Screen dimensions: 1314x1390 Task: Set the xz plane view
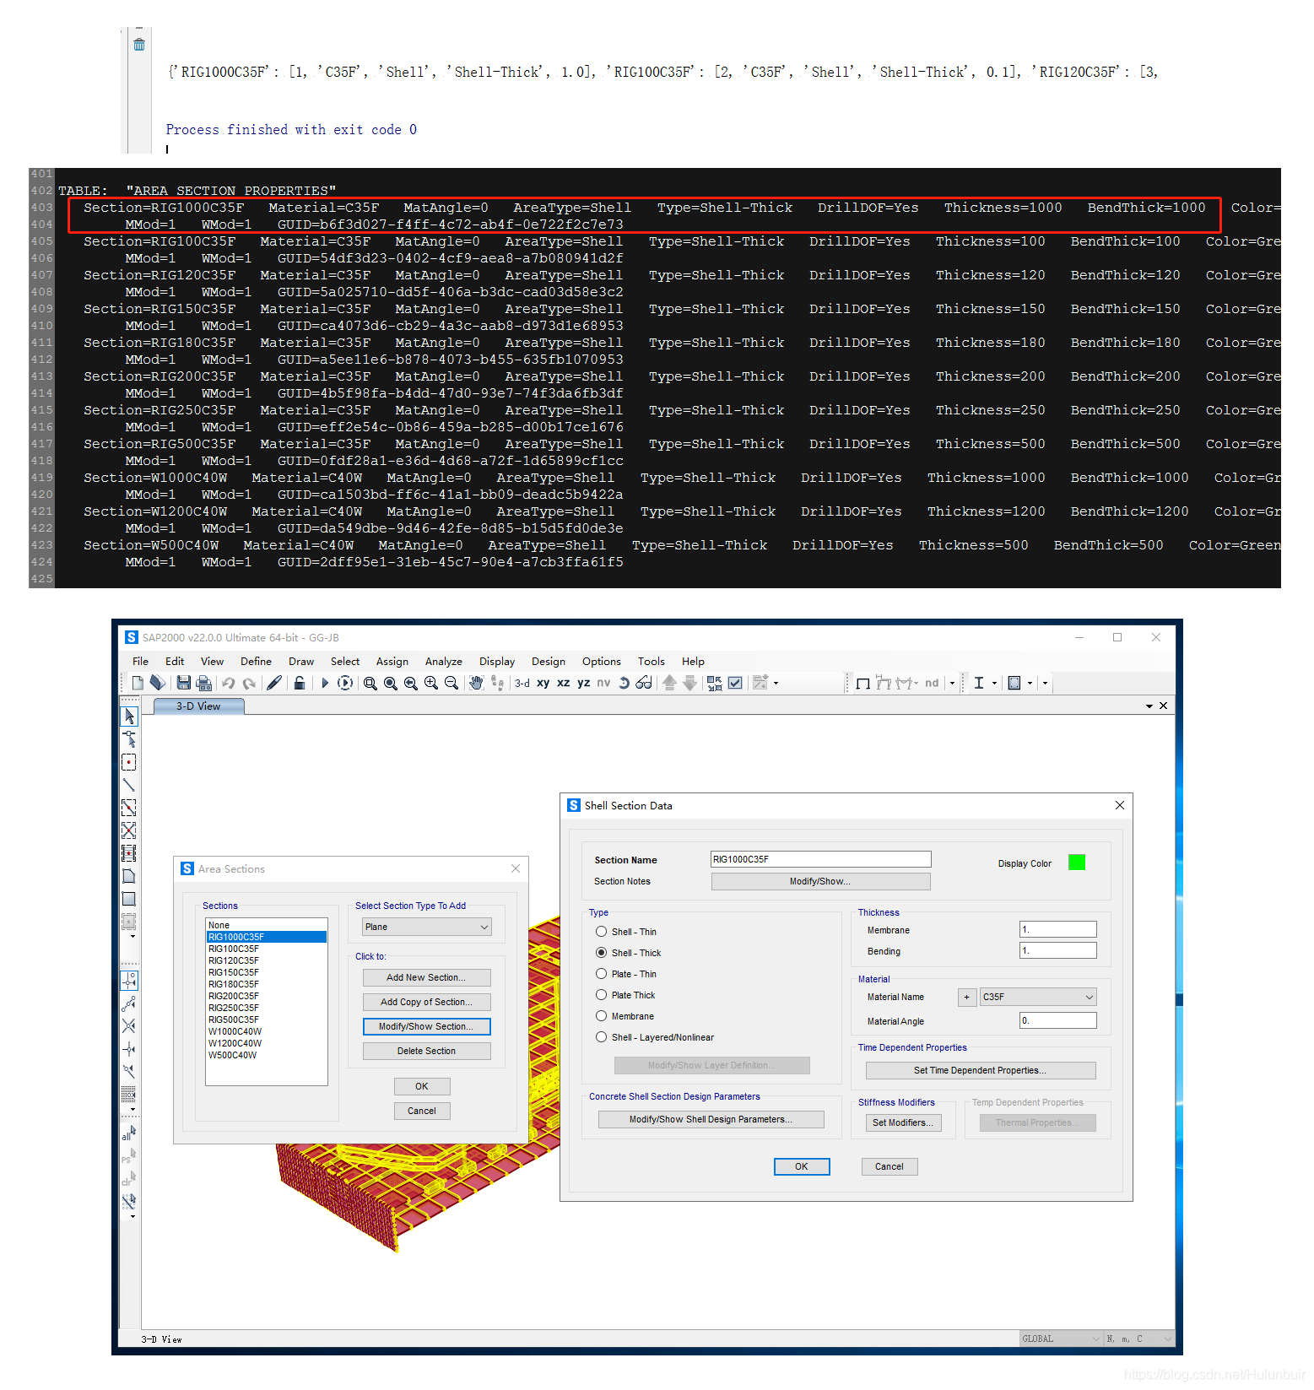click(x=564, y=683)
